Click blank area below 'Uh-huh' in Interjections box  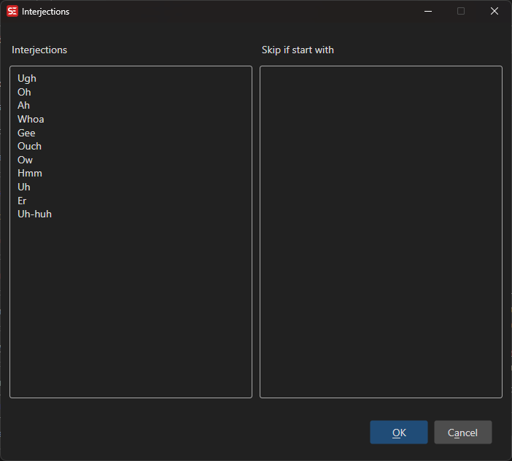(x=131, y=306)
